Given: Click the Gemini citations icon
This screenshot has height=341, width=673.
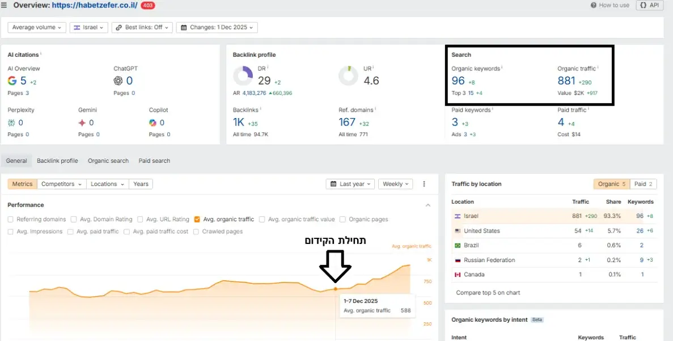Looking at the screenshot, I should coord(82,123).
